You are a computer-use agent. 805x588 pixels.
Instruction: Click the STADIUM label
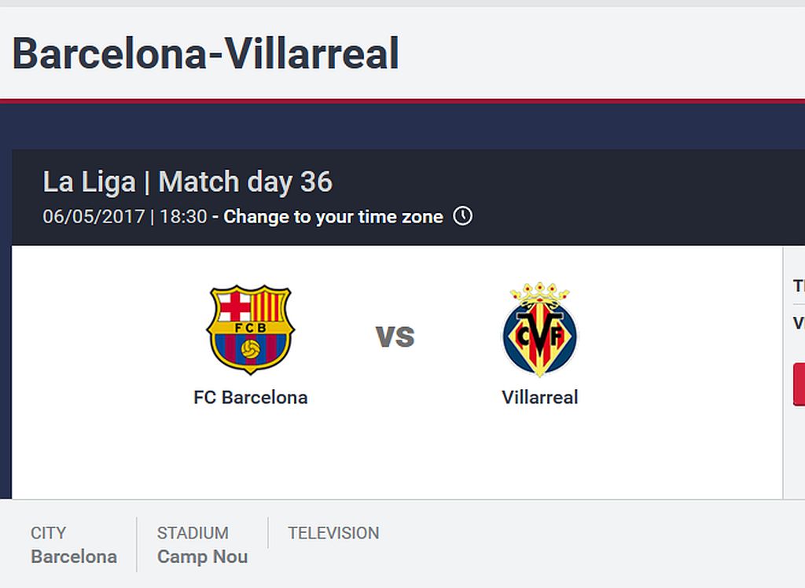[193, 533]
